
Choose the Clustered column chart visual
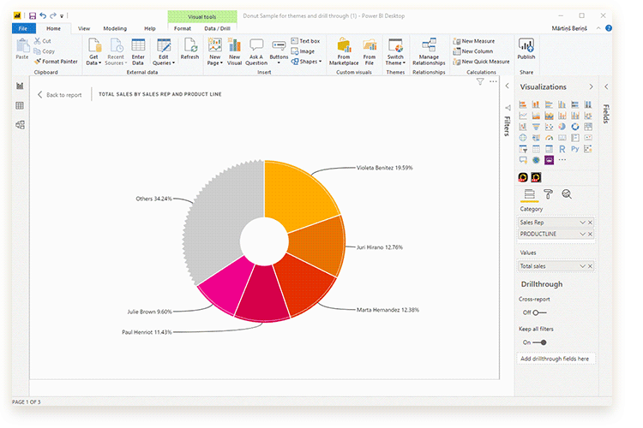point(562,104)
